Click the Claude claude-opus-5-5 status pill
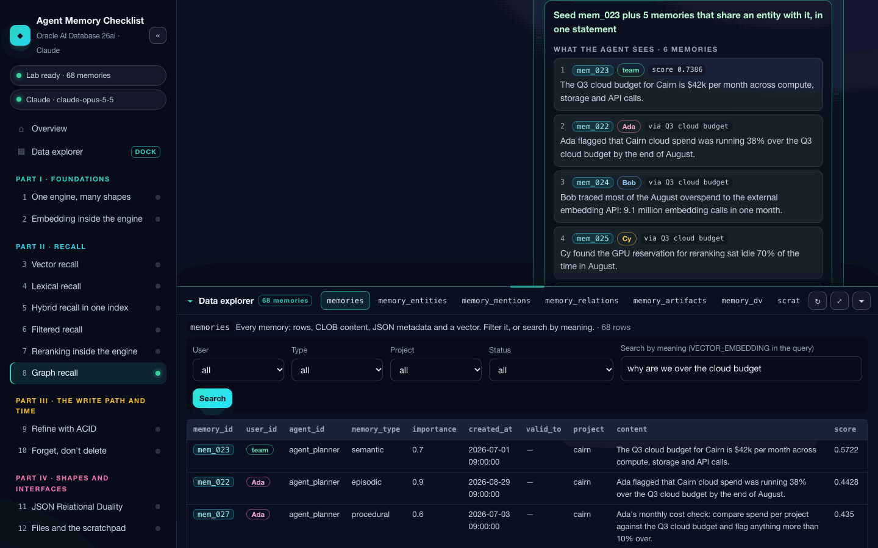Viewport: 878px width, 548px height. (x=88, y=100)
